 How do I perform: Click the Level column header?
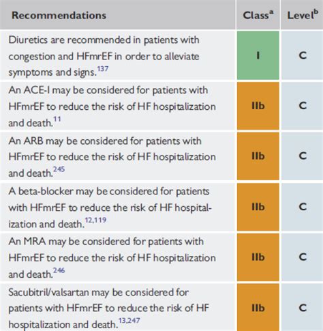point(303,15)
